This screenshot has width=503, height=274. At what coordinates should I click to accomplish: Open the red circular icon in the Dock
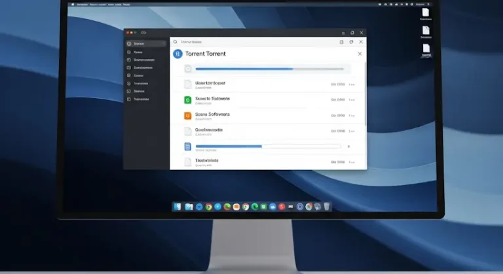coord(282,207)
